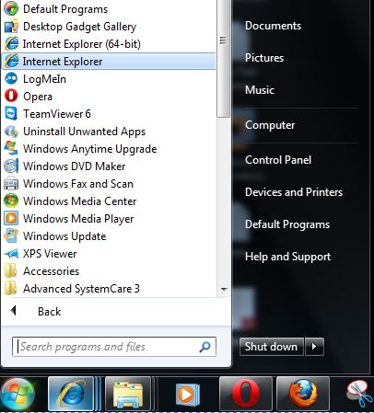The height and width of the screenshot is (413, 374).
Task: Open Documents in the right pane
Action: click(273, 26)
